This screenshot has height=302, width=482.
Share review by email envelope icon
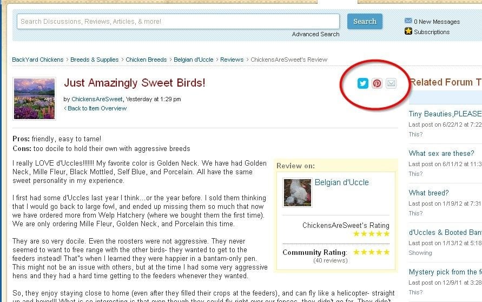click(391, 83)
